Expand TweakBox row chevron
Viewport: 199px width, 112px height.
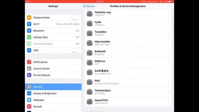(168, 33)
